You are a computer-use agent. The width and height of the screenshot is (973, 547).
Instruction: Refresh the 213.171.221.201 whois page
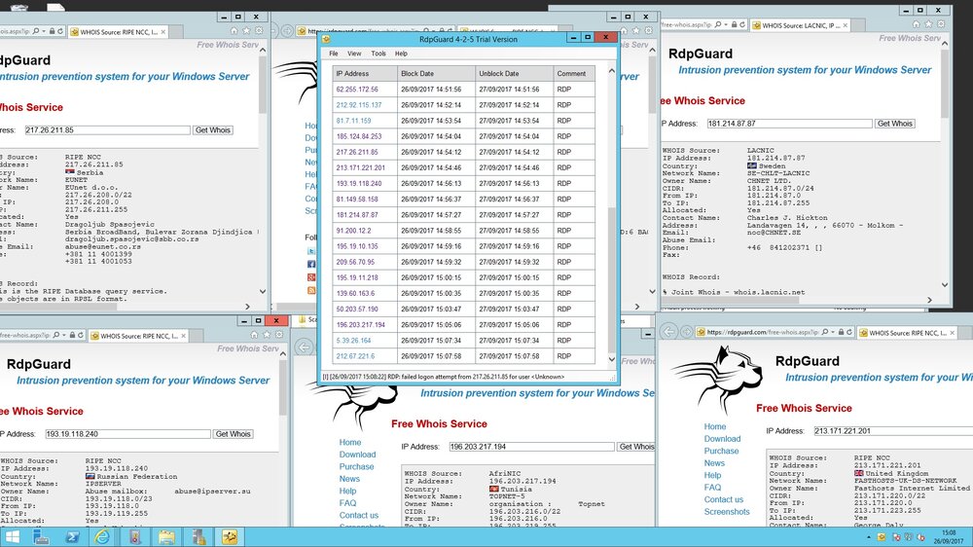tap(849, 332)
